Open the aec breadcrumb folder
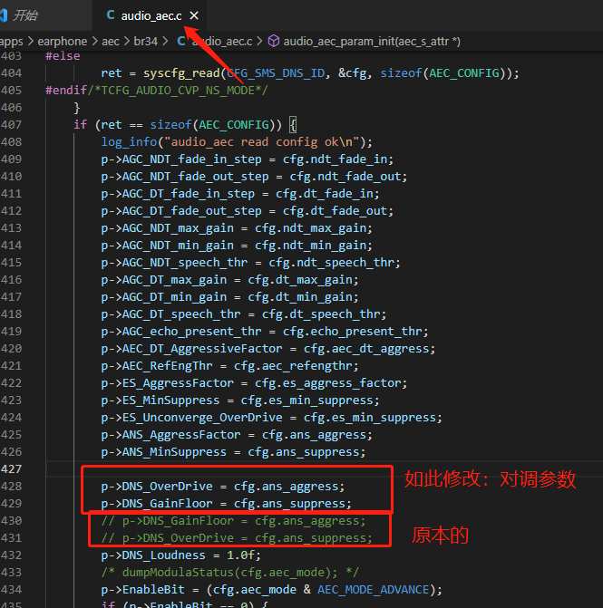This screenshot has width=603, height=608. [111, 41]
